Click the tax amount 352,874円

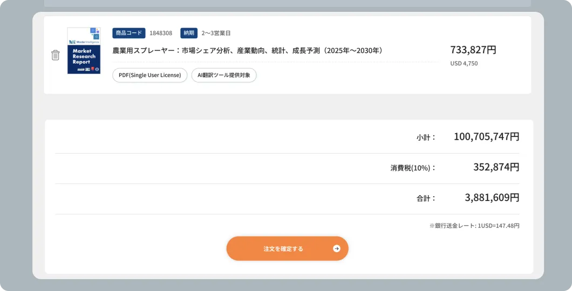point(496,167)
